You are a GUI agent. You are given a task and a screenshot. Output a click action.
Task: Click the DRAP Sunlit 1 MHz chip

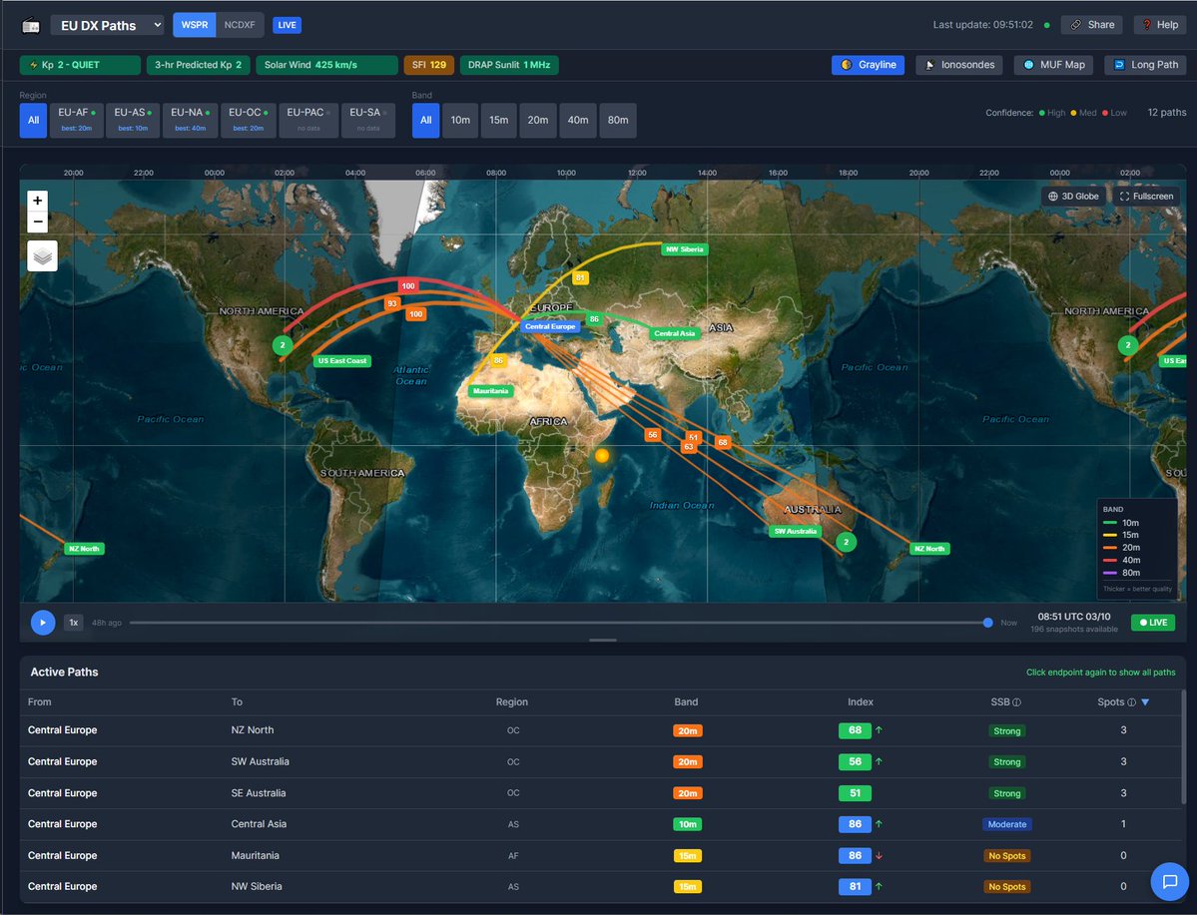(509, 65)
